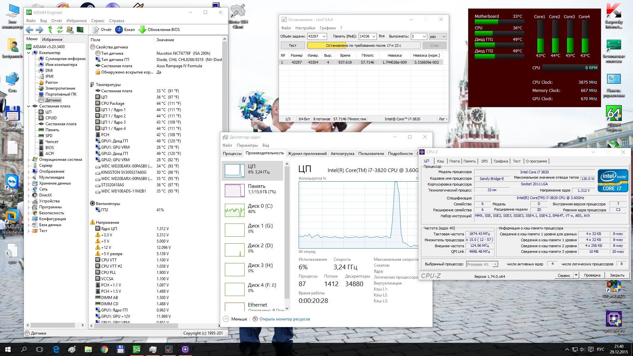The height and width of the screenshot is (356, 633).
Task: Expand the Операционная система tree node
Action: (29, 160)
